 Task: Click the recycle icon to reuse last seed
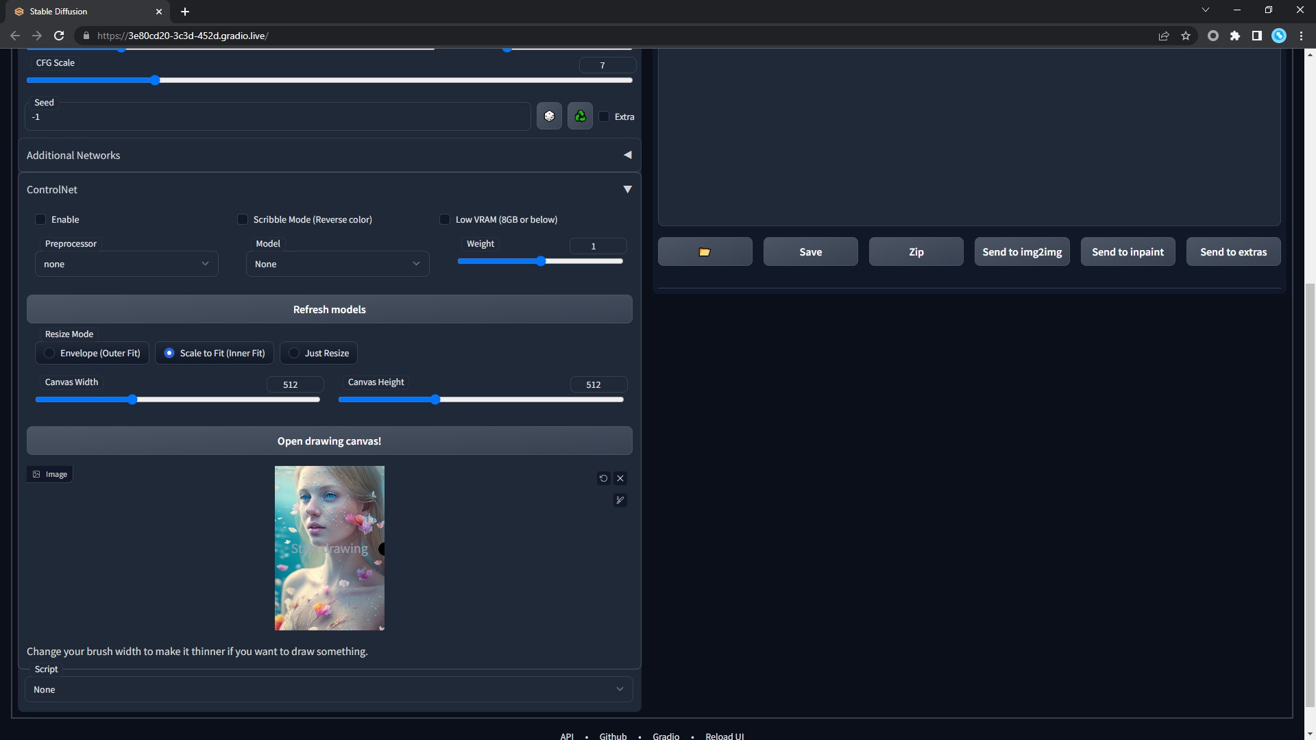click(579, 116)
